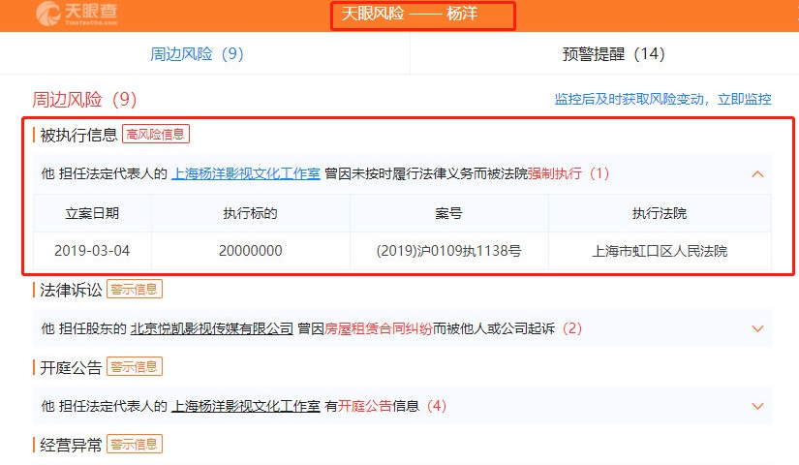Click the red 强制执行 text
This screenshot has width=799, height=465.
(555, 173)
